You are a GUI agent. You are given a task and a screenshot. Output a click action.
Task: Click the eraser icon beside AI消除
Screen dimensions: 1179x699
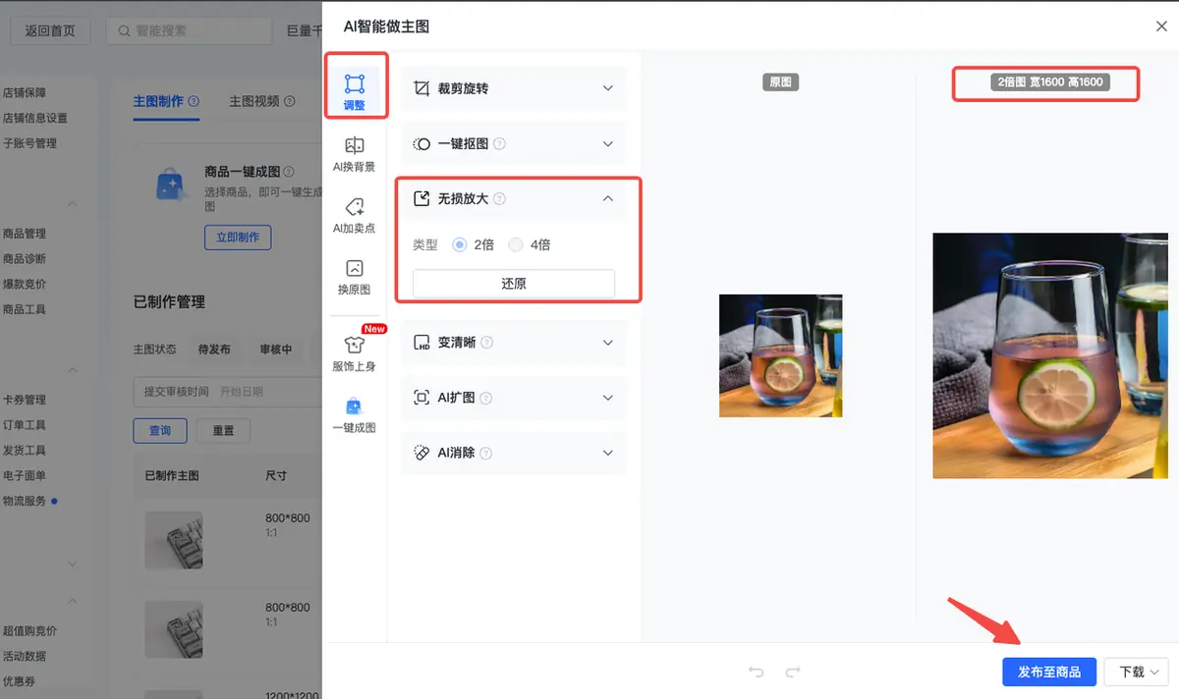coord(421,453)
